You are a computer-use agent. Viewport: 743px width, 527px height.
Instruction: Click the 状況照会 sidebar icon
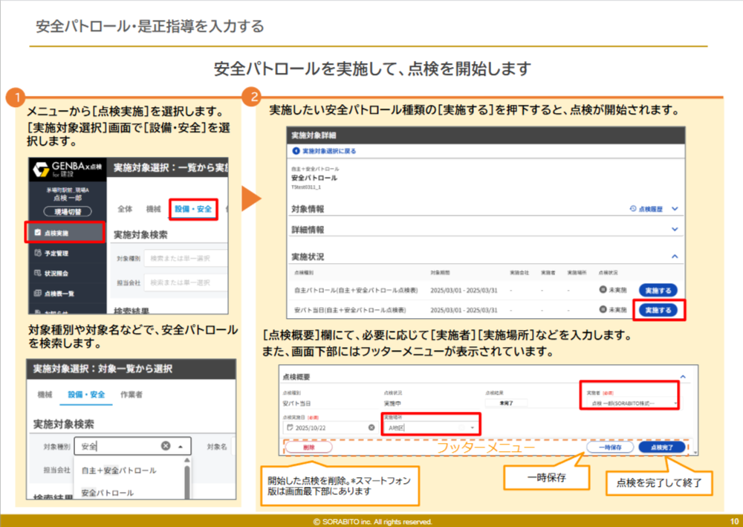38,274
